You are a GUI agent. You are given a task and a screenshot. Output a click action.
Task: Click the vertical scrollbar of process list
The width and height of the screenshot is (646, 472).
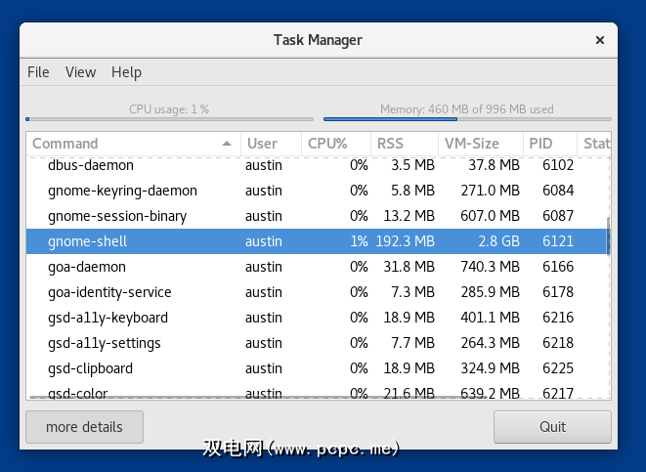click(608, 235)
